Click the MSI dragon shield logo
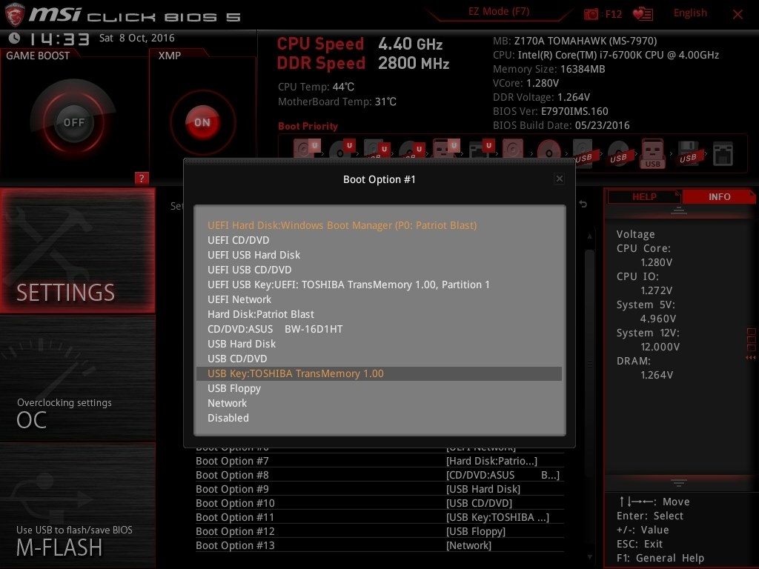The image size is (759, 569). [15, 15]
